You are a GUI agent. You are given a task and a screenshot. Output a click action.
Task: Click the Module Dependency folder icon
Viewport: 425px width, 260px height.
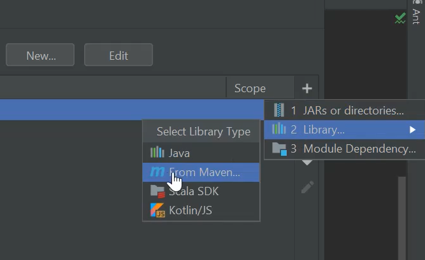279,149
